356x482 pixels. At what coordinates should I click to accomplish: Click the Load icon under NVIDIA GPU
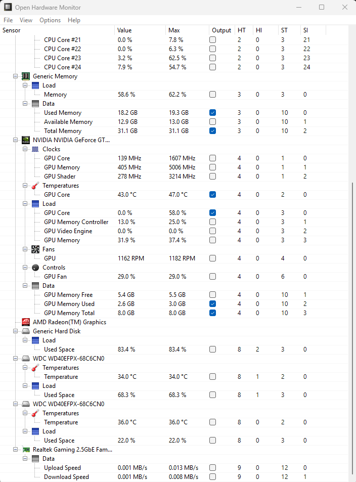click(x=35, y=204)
